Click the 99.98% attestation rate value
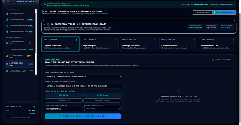241x125 pixels. pyautogui.click(x=32, y=111)
